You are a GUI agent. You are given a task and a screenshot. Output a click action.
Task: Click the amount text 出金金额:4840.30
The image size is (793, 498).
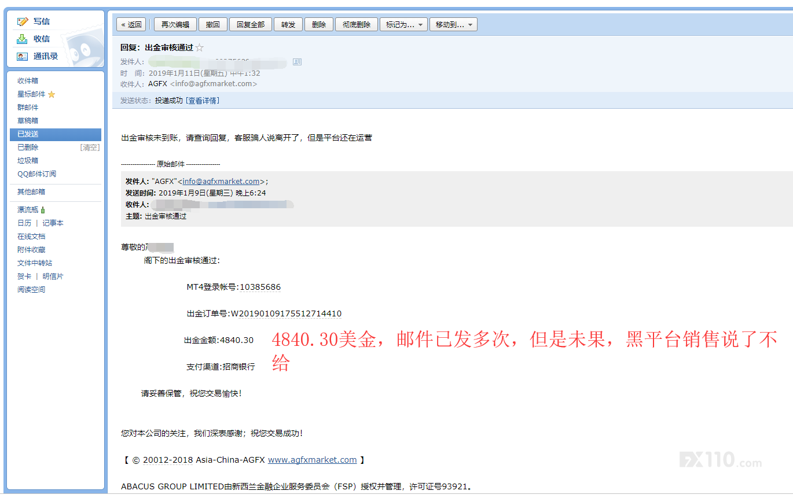tap(219, 340)
